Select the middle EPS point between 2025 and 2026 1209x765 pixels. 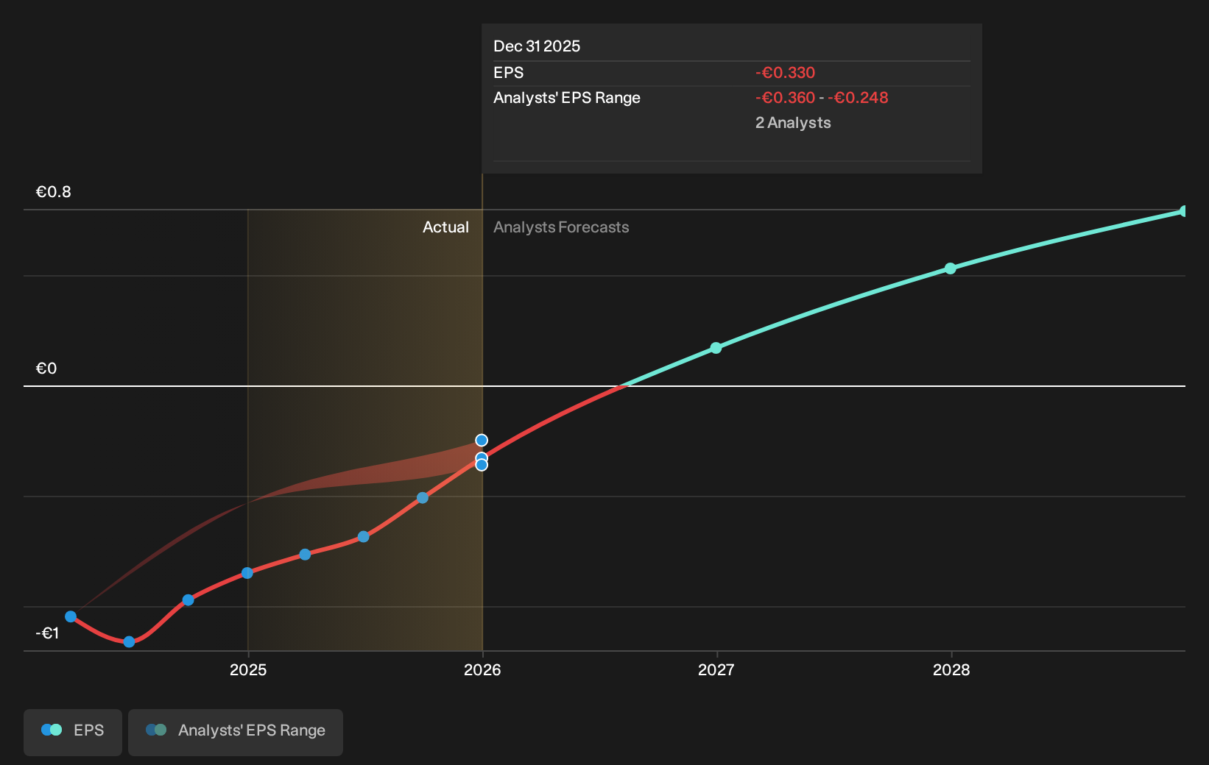pyautogui.click(x=363, y=537)
